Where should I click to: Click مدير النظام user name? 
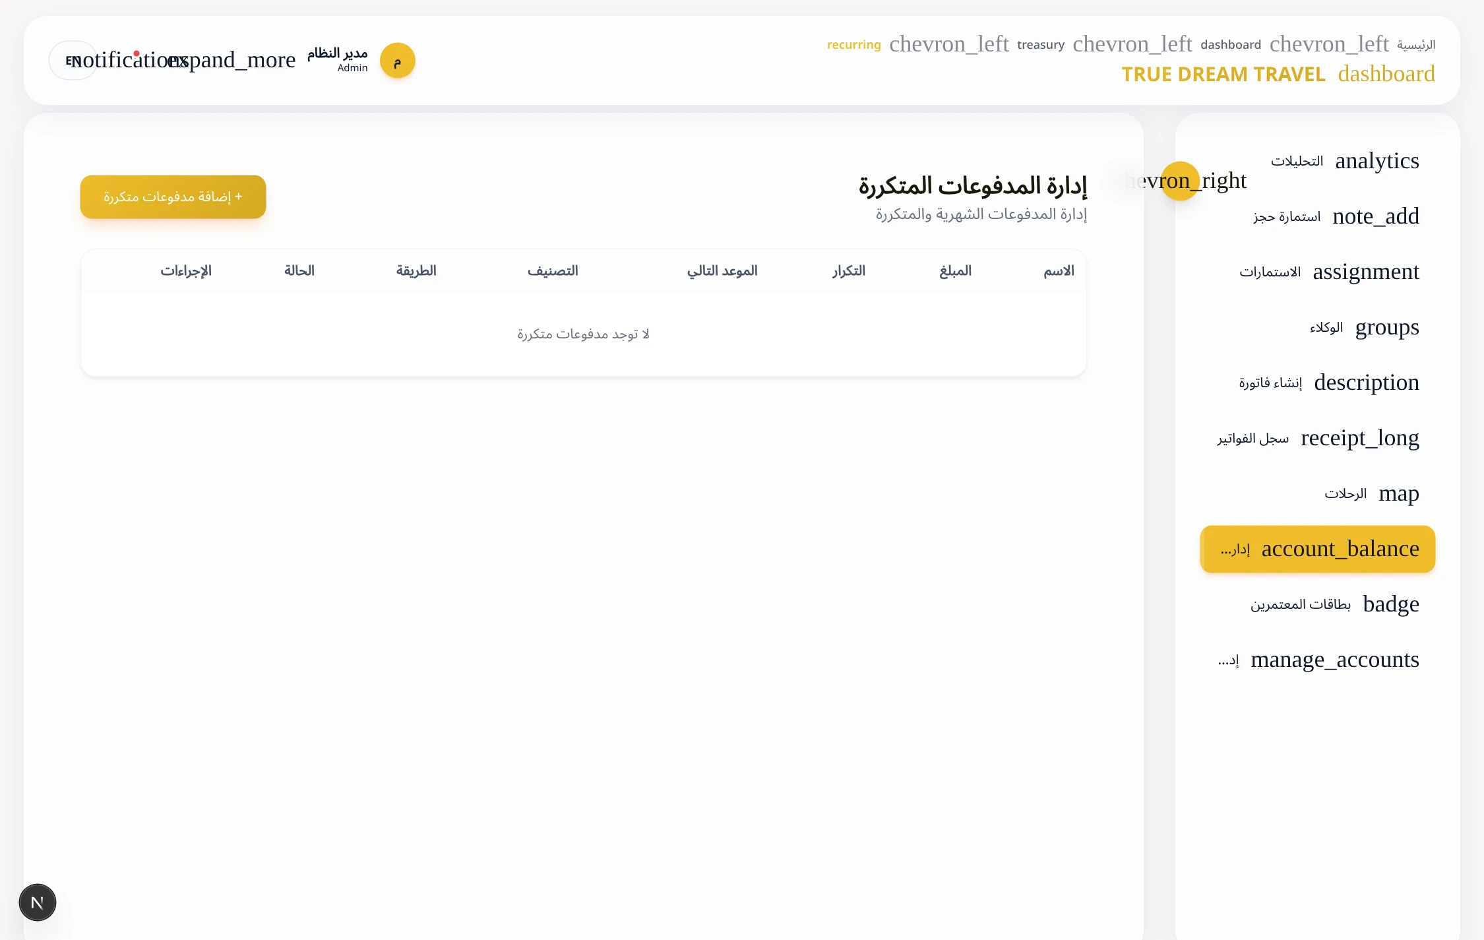pyautogui.click(x=337, y=53)
